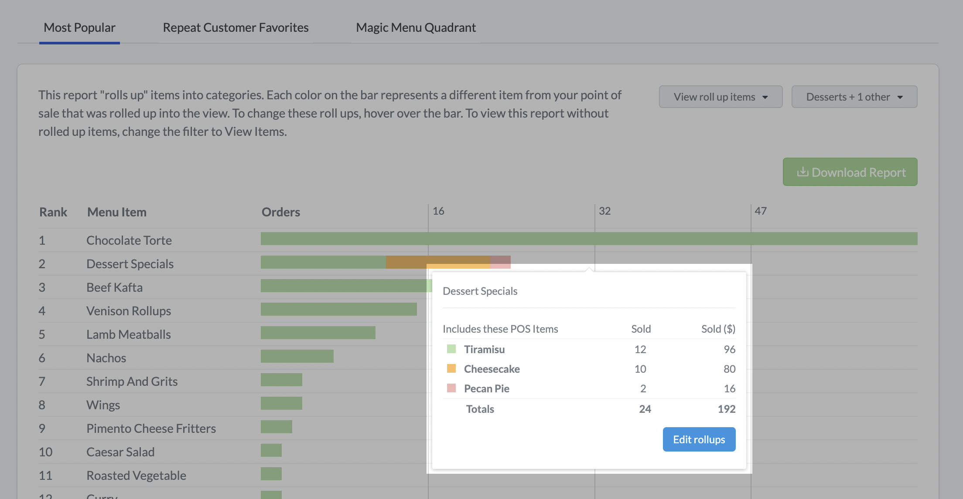
Task: Switch to Repeat Customer Favorites tab
Action: (x=236, y=27)
